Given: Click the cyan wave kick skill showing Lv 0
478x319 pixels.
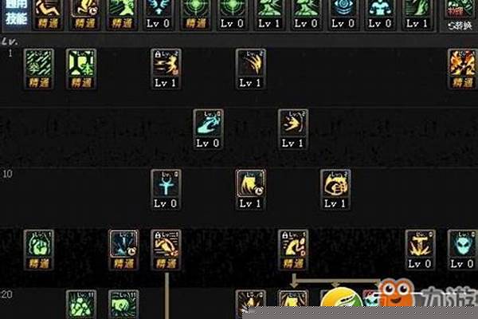Looking at the screenshot, I should click(x=208, y=129).
